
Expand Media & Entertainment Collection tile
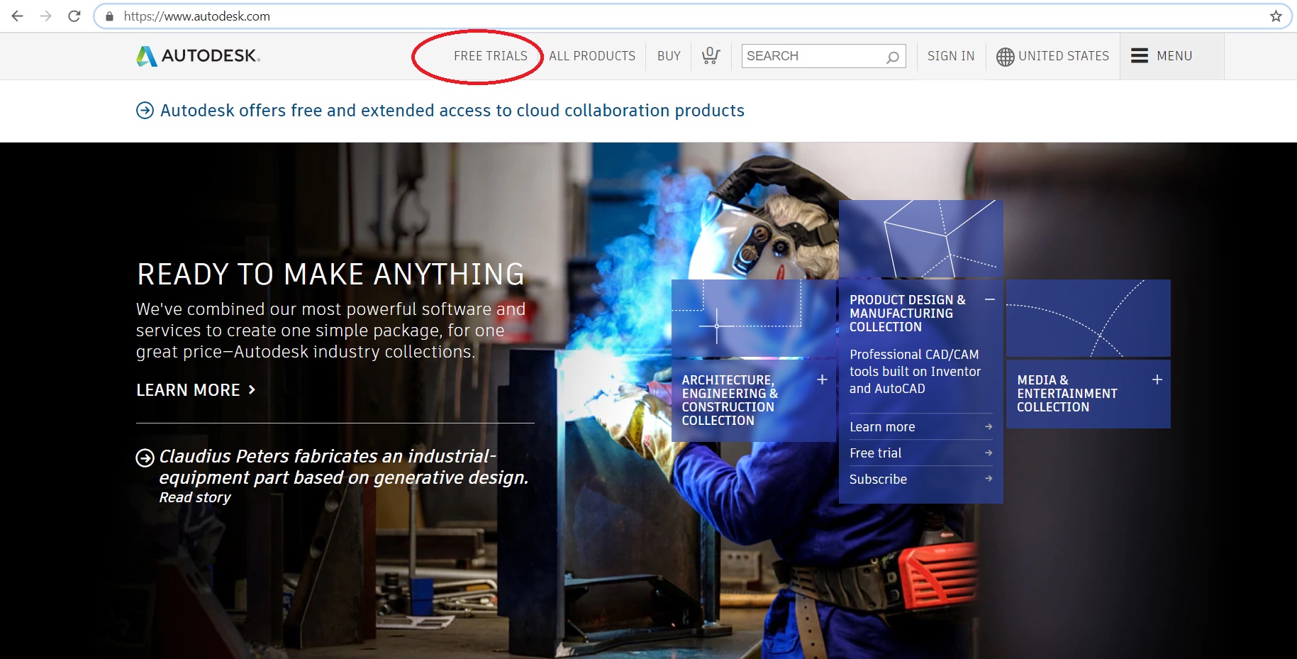pos(1157,380)
